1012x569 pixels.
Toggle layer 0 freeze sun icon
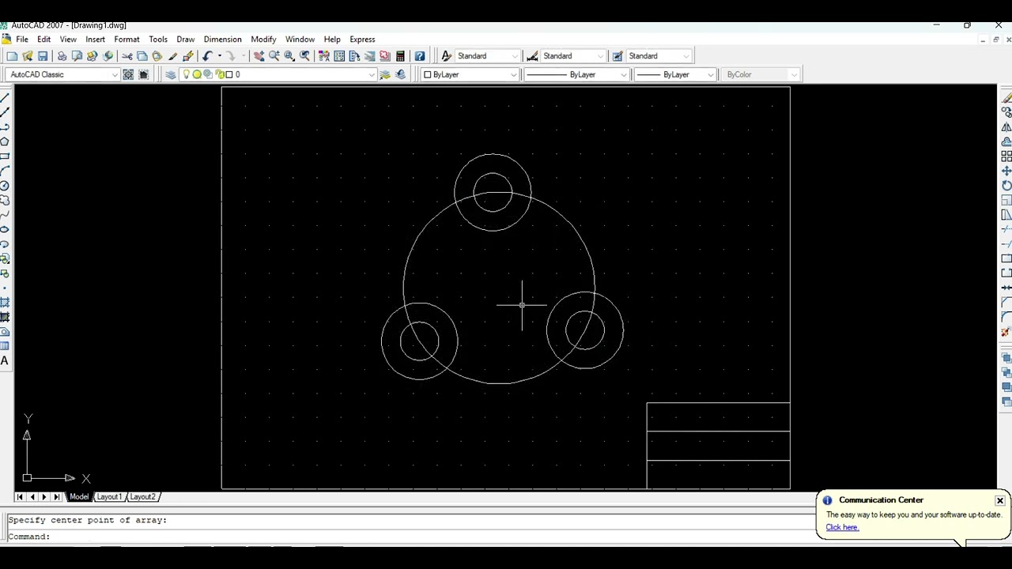(x=197, y=74)
